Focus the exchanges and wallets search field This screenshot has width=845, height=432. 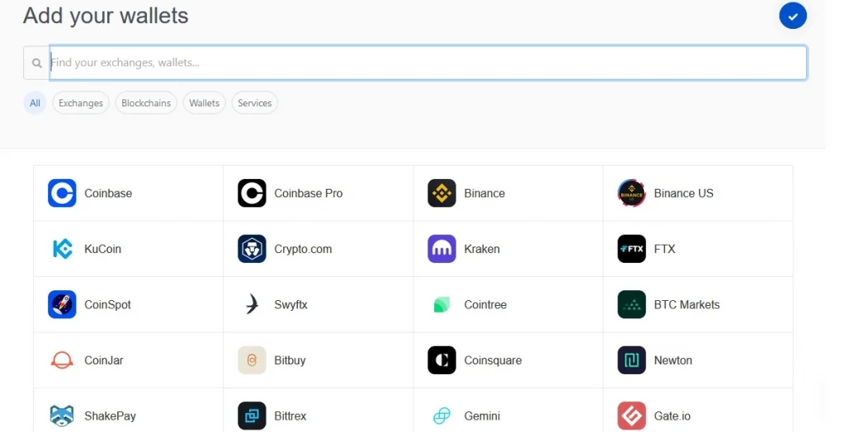coord(427,63)
